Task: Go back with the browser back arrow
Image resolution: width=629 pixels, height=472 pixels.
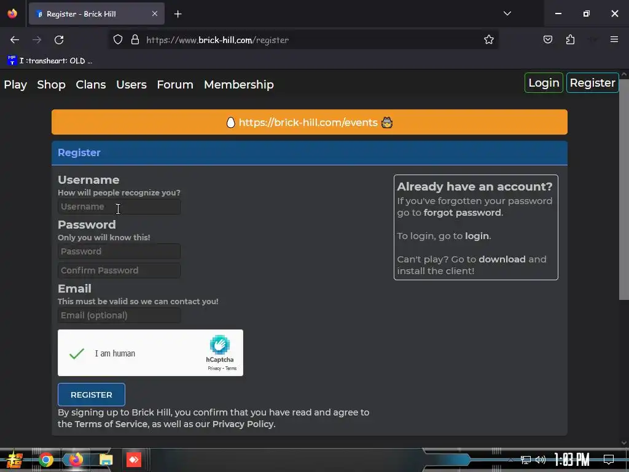Action: pos(15,40)
